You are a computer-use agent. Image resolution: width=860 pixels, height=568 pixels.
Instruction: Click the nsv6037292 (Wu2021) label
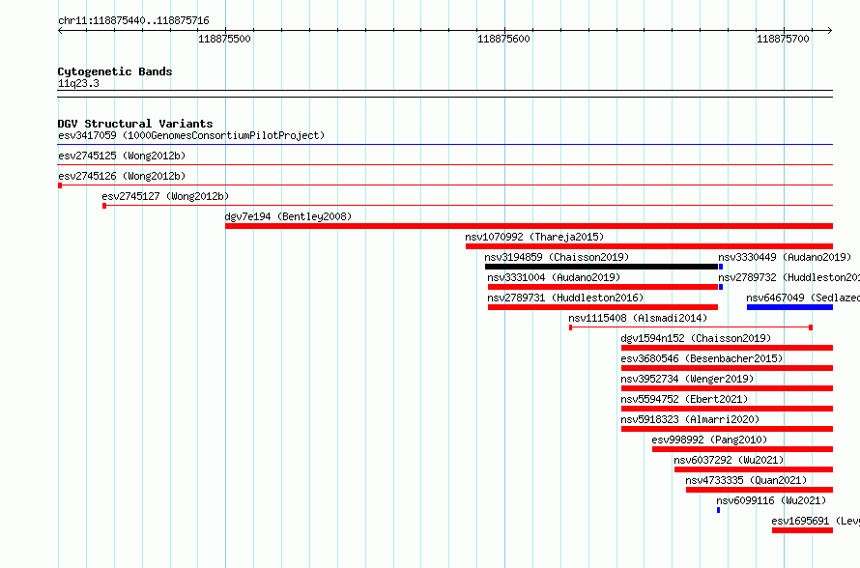729,460
